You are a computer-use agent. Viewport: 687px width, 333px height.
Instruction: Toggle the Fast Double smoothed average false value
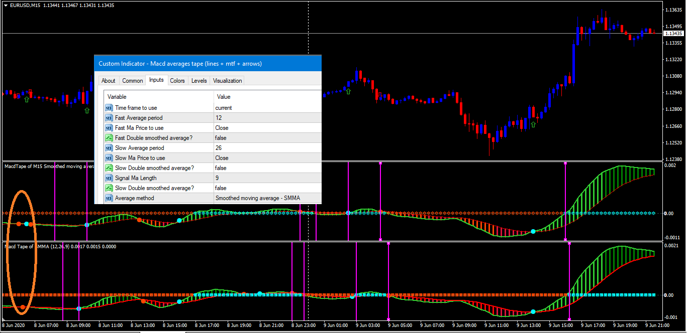click(221, 138)
